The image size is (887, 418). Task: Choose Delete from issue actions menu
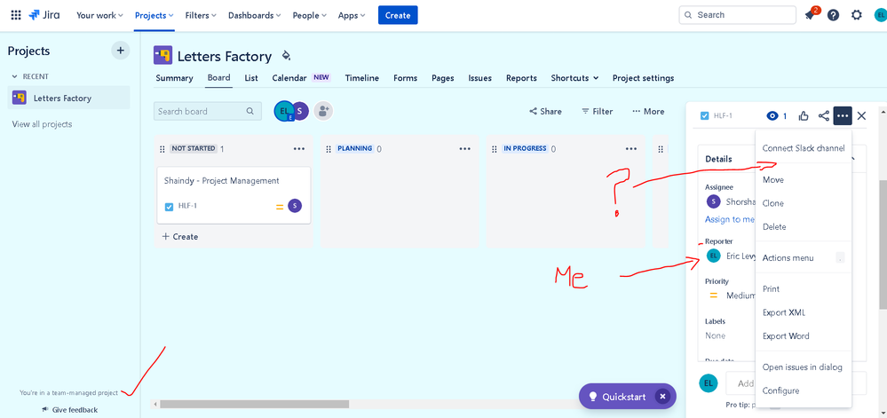pos(804,227)
